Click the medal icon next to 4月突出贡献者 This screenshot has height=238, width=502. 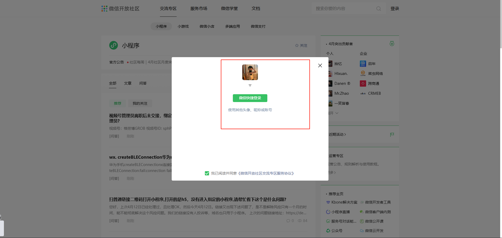point(392,44)
